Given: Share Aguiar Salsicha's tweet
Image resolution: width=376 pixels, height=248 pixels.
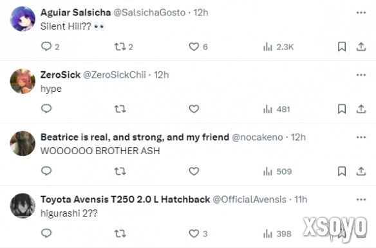Looking at the screenshot, I should (x=361, y=47).
